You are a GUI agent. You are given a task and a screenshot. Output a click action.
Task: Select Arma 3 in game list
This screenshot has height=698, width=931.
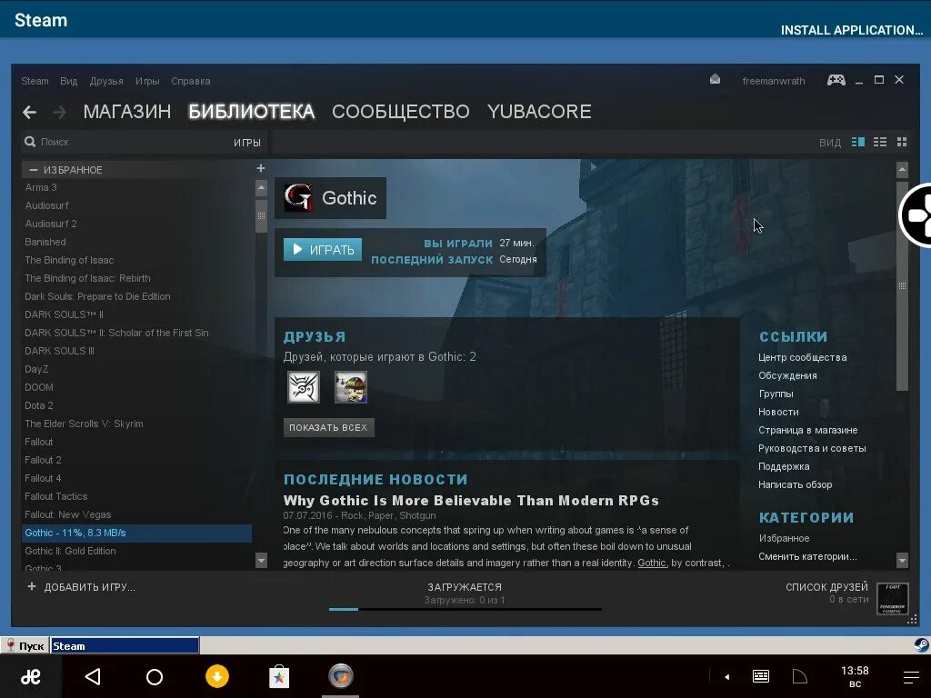pyautogui.click(x=41, y=187)
